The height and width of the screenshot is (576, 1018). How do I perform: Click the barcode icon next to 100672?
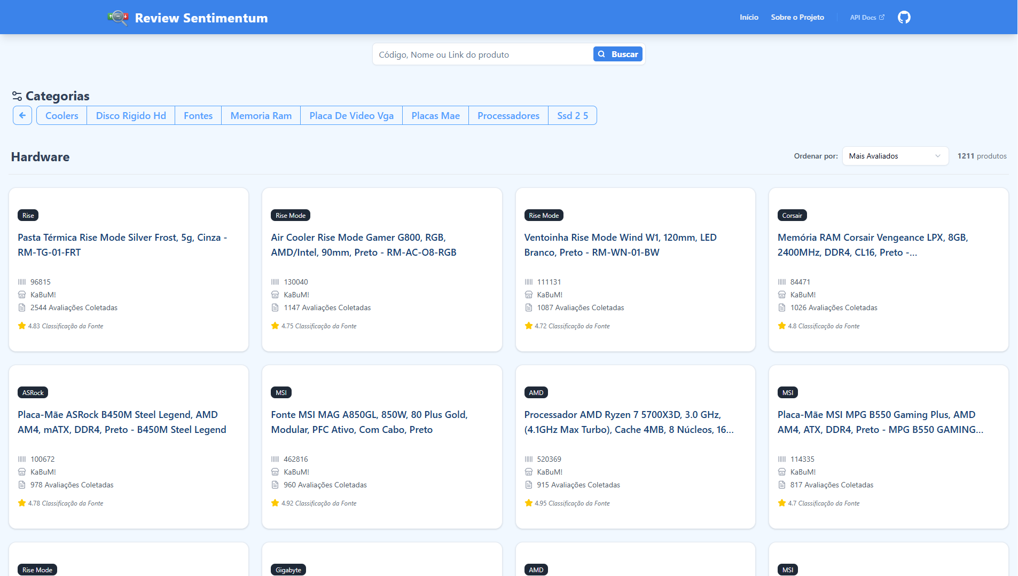coord(22,459)
